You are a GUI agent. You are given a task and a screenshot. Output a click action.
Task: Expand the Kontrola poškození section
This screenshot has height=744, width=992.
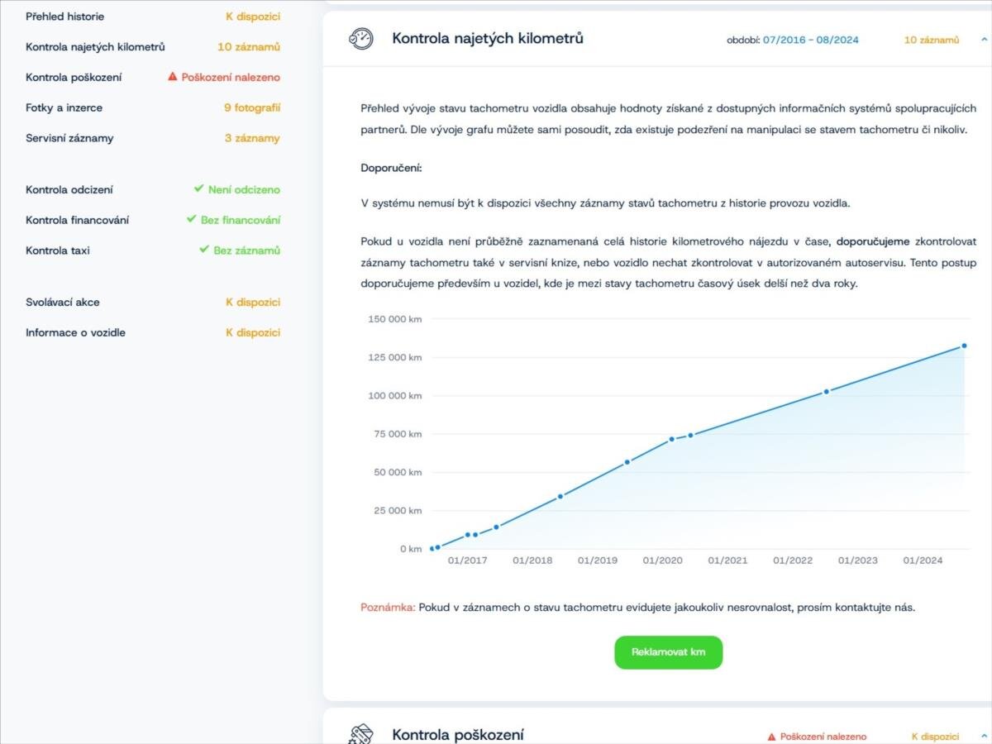point(984,736)
